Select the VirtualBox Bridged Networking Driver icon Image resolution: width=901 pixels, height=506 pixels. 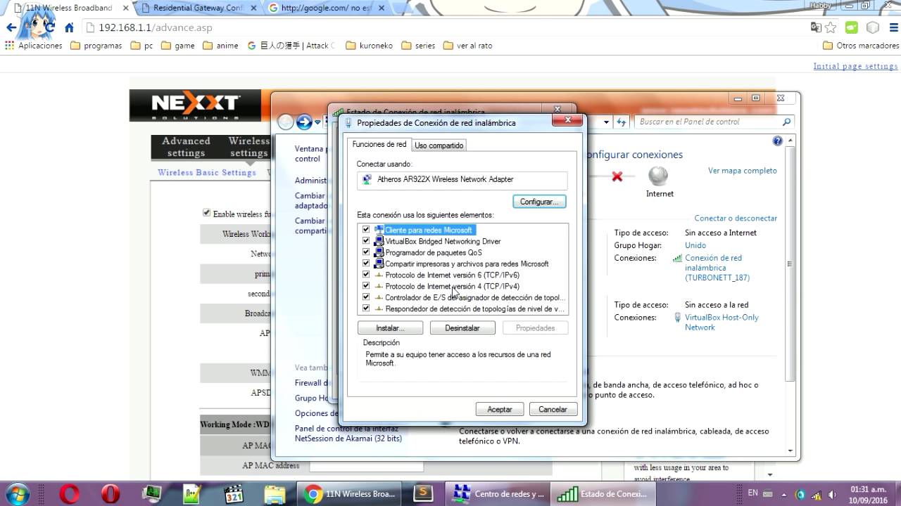(379, 241)
